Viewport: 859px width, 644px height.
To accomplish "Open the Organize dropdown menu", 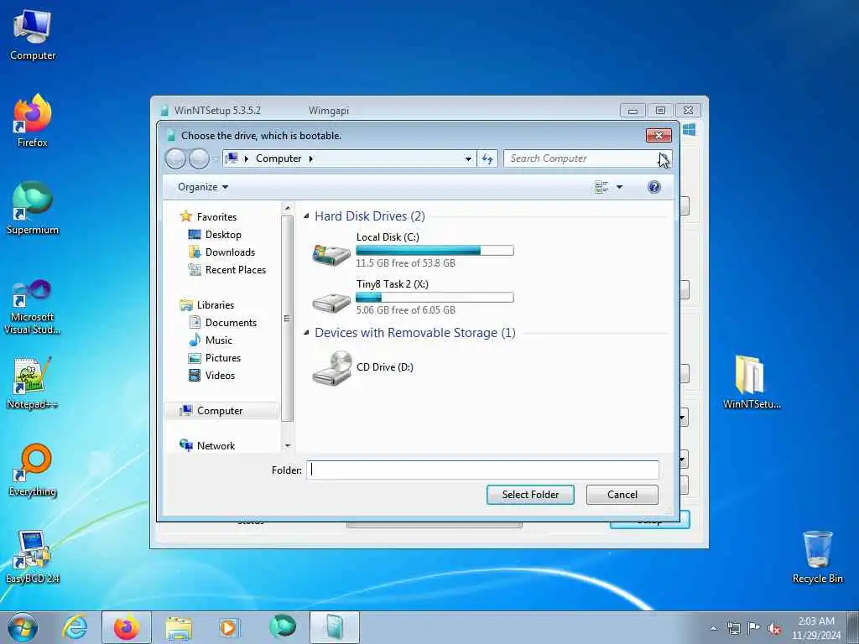I will pyautogui.click(x=203, y=187).
